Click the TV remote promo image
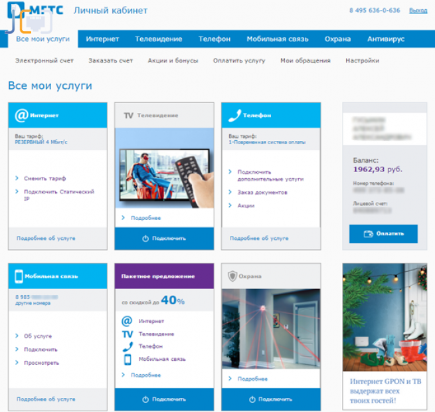 (164, 168)
